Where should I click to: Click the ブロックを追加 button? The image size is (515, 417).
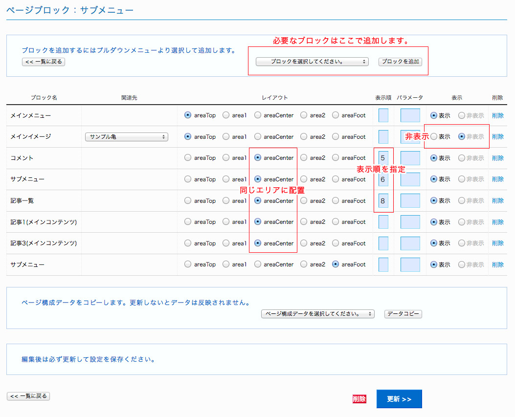pos(400,62)
